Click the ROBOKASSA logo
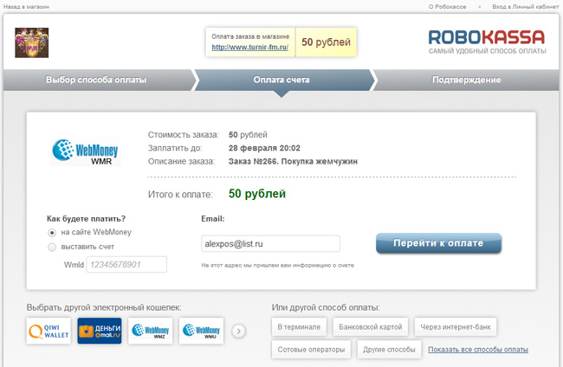Image resolution: width=563 pixels, height=367 pixels. [x=487, y=42]
